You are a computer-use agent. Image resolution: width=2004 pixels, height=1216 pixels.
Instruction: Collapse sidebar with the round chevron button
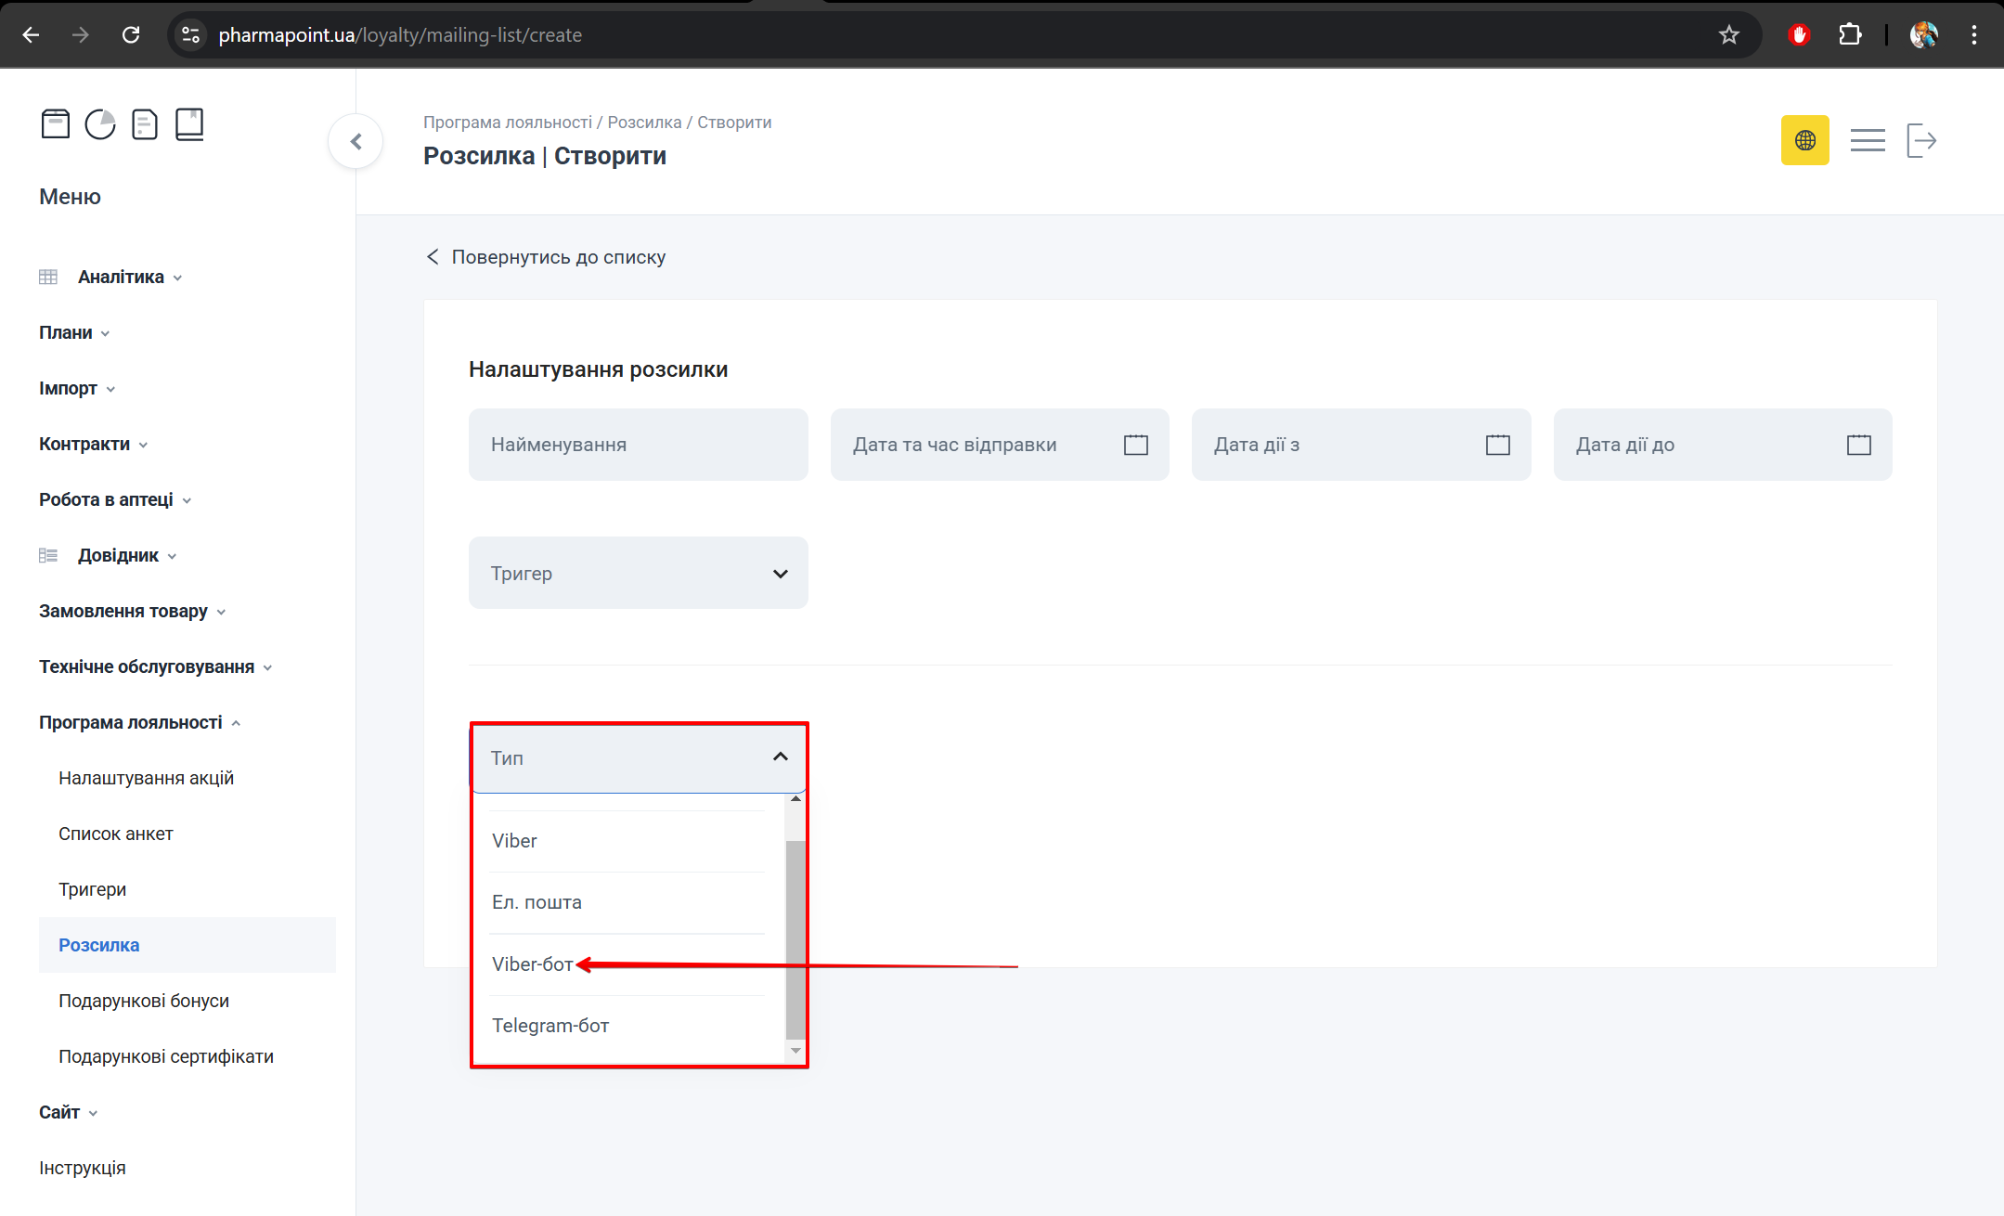tap(356, 141)
